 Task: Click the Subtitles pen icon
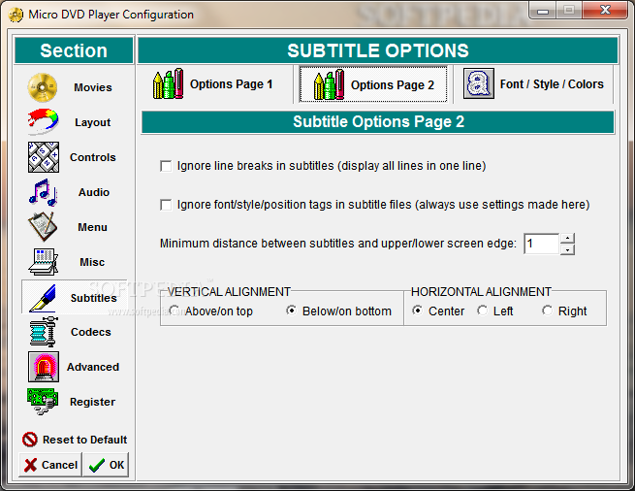[43, 298]
